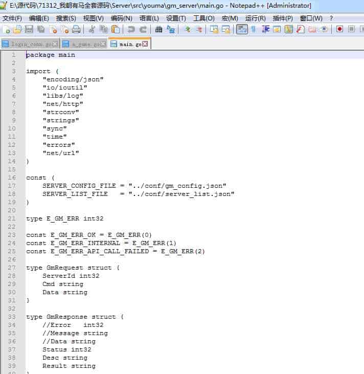Toggle the Word Wrap toolbar button
The width and height of the screenshot is (364, 374).
pos(242,29)
